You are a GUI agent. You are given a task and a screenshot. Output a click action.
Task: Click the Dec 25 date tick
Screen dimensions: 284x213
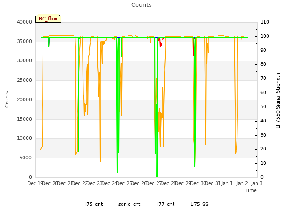click(x=124, y=183)
